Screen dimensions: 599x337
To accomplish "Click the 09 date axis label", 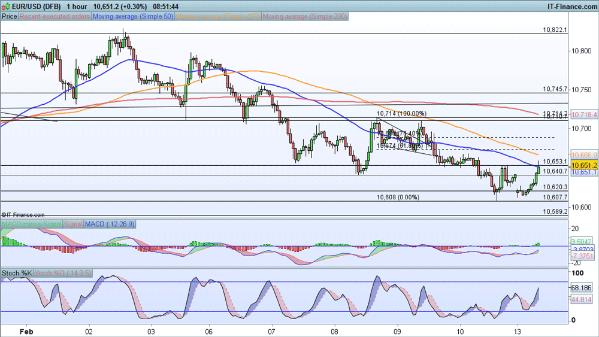I will click(x=397, y=331).
